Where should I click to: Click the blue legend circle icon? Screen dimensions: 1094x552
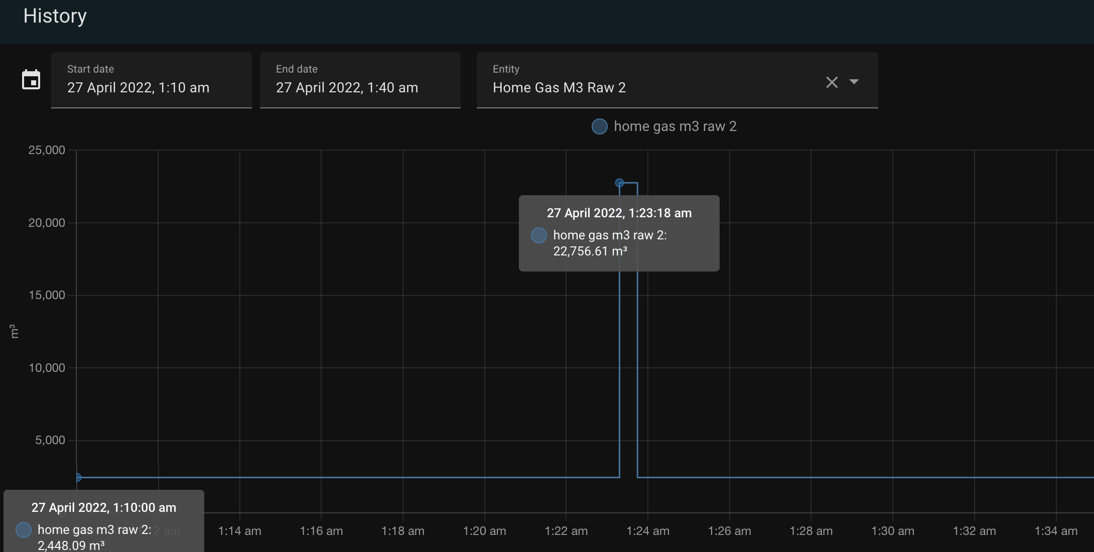click(599, 126)
